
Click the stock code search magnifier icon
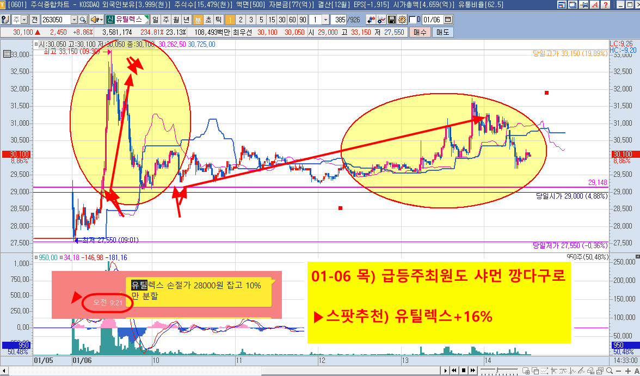[83, 20]
